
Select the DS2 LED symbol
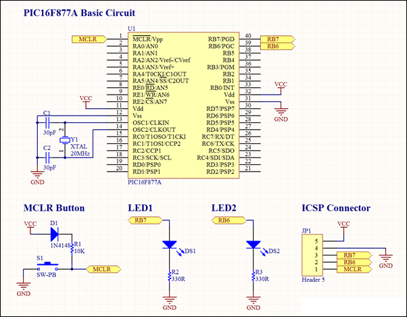pos(253,245)
